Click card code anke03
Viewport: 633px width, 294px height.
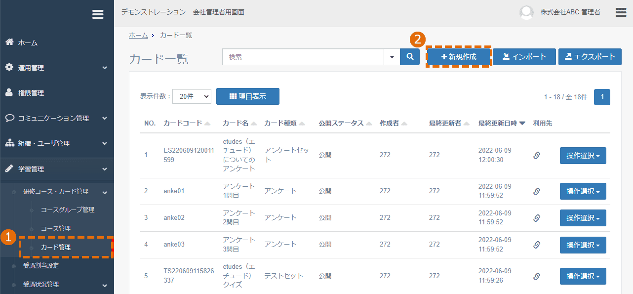click(x=174, y=245)
